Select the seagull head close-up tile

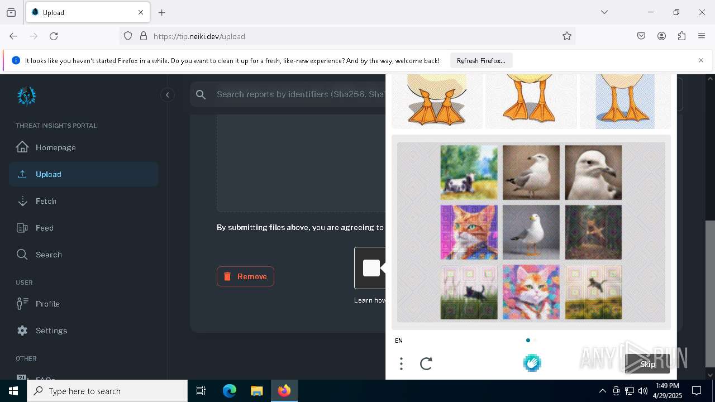pos(593,173)
